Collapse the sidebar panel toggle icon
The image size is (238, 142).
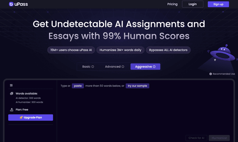coord(11,85)
